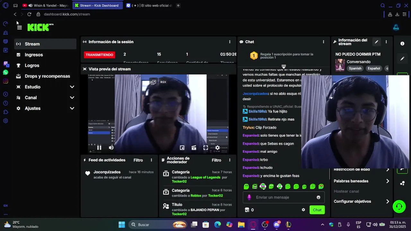The image size is (411, 231).
Task: Toggle fullscreen on stream preview
Action: click(x=205, y=148)
